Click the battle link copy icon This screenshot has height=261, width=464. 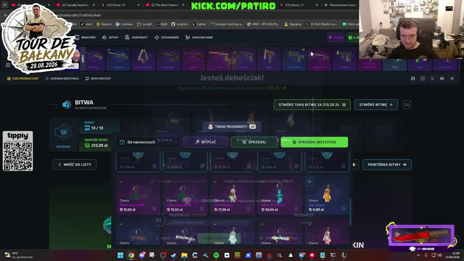(309, 181)
